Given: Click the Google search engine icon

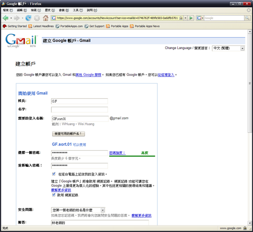Looking at the screenshot, I should click(199, 18).
